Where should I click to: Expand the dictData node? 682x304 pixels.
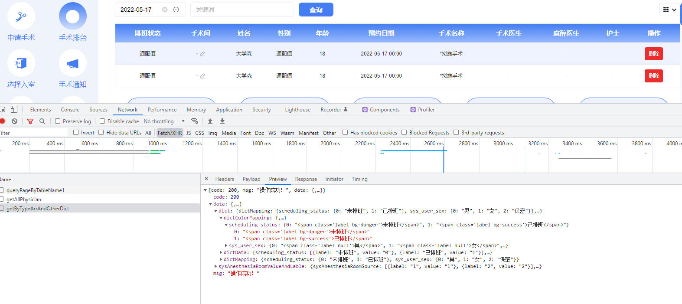pyautogui.click(x=221, y=252)
